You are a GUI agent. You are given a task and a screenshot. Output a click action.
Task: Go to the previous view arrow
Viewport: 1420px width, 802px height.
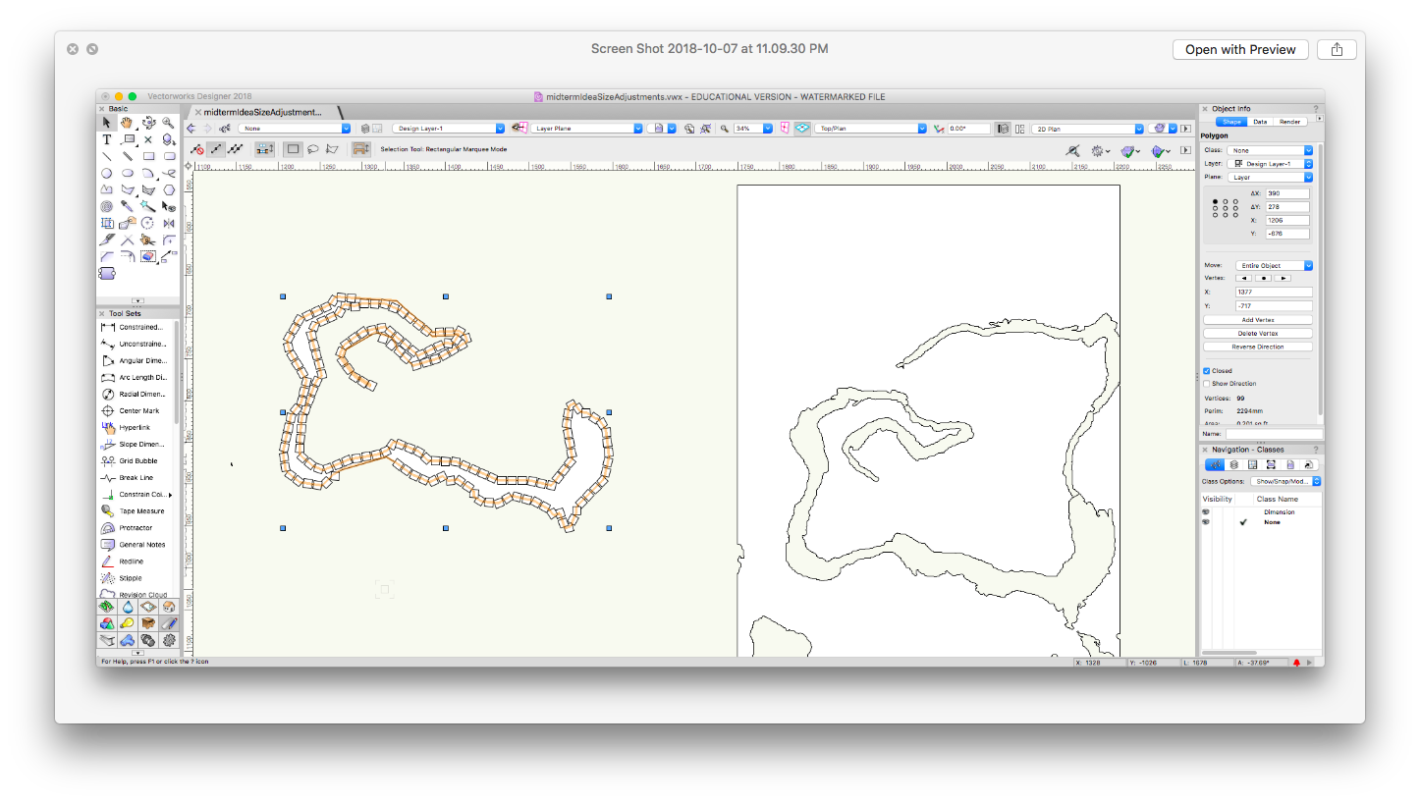click(x=191, y=128)
